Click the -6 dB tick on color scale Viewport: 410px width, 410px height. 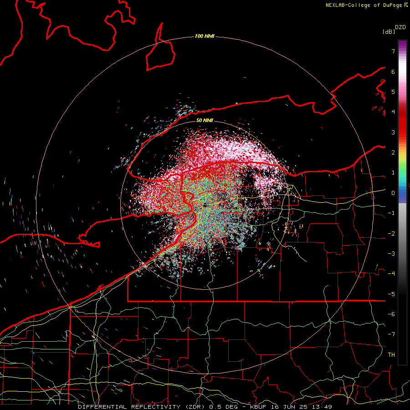pyautogui.click(x=391, y=314)
